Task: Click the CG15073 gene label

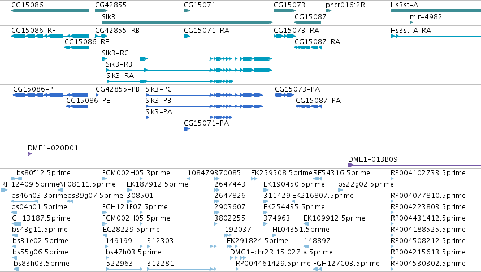Action: tap(289, 5)
